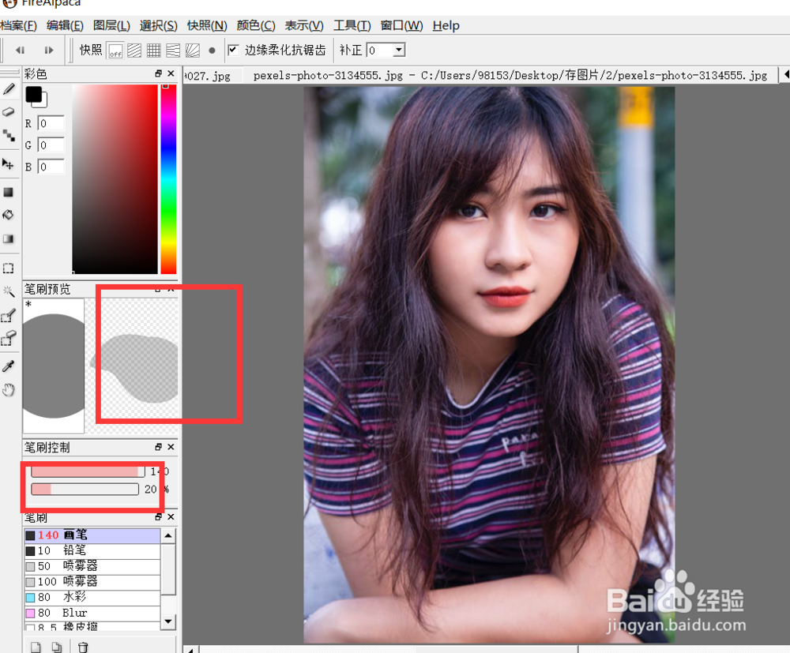Open the 编辑(E) menu
The image size is (790, 653).
click(x=65, y=26)
